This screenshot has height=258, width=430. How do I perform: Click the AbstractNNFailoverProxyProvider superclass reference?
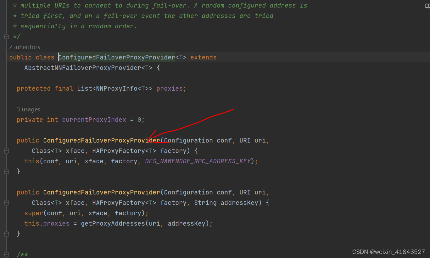pyautogui.click(x=83, y=68)
